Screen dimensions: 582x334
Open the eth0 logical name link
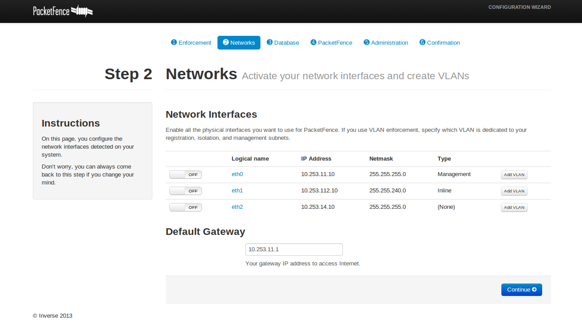point(237,174)
